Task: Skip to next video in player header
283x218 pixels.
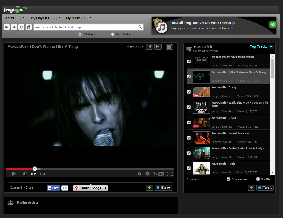Action: coord(158,47)
